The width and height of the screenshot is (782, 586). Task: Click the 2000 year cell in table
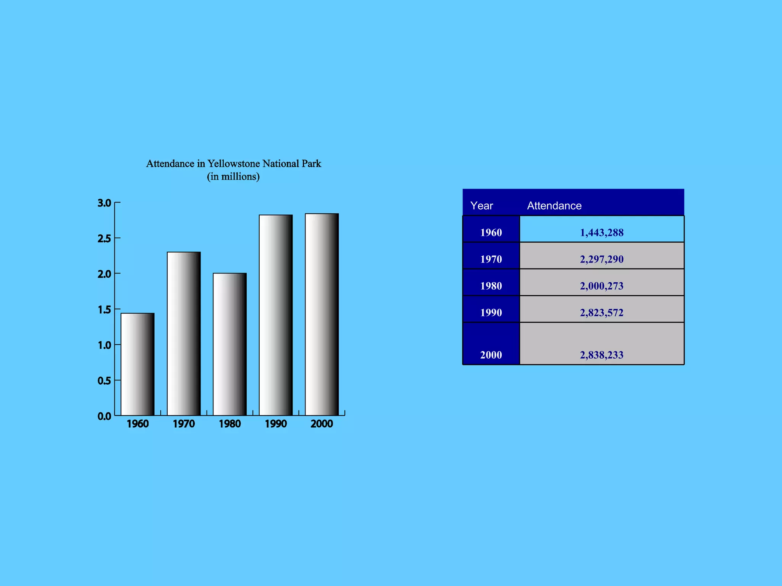coord(491,354)
